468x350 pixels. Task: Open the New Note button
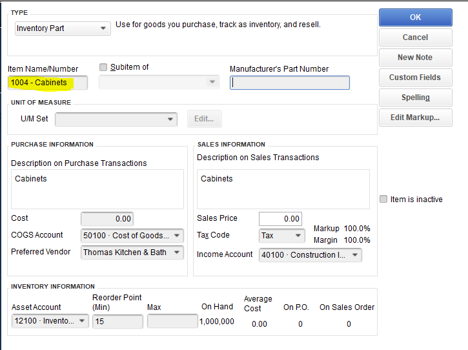pos(416,57)
